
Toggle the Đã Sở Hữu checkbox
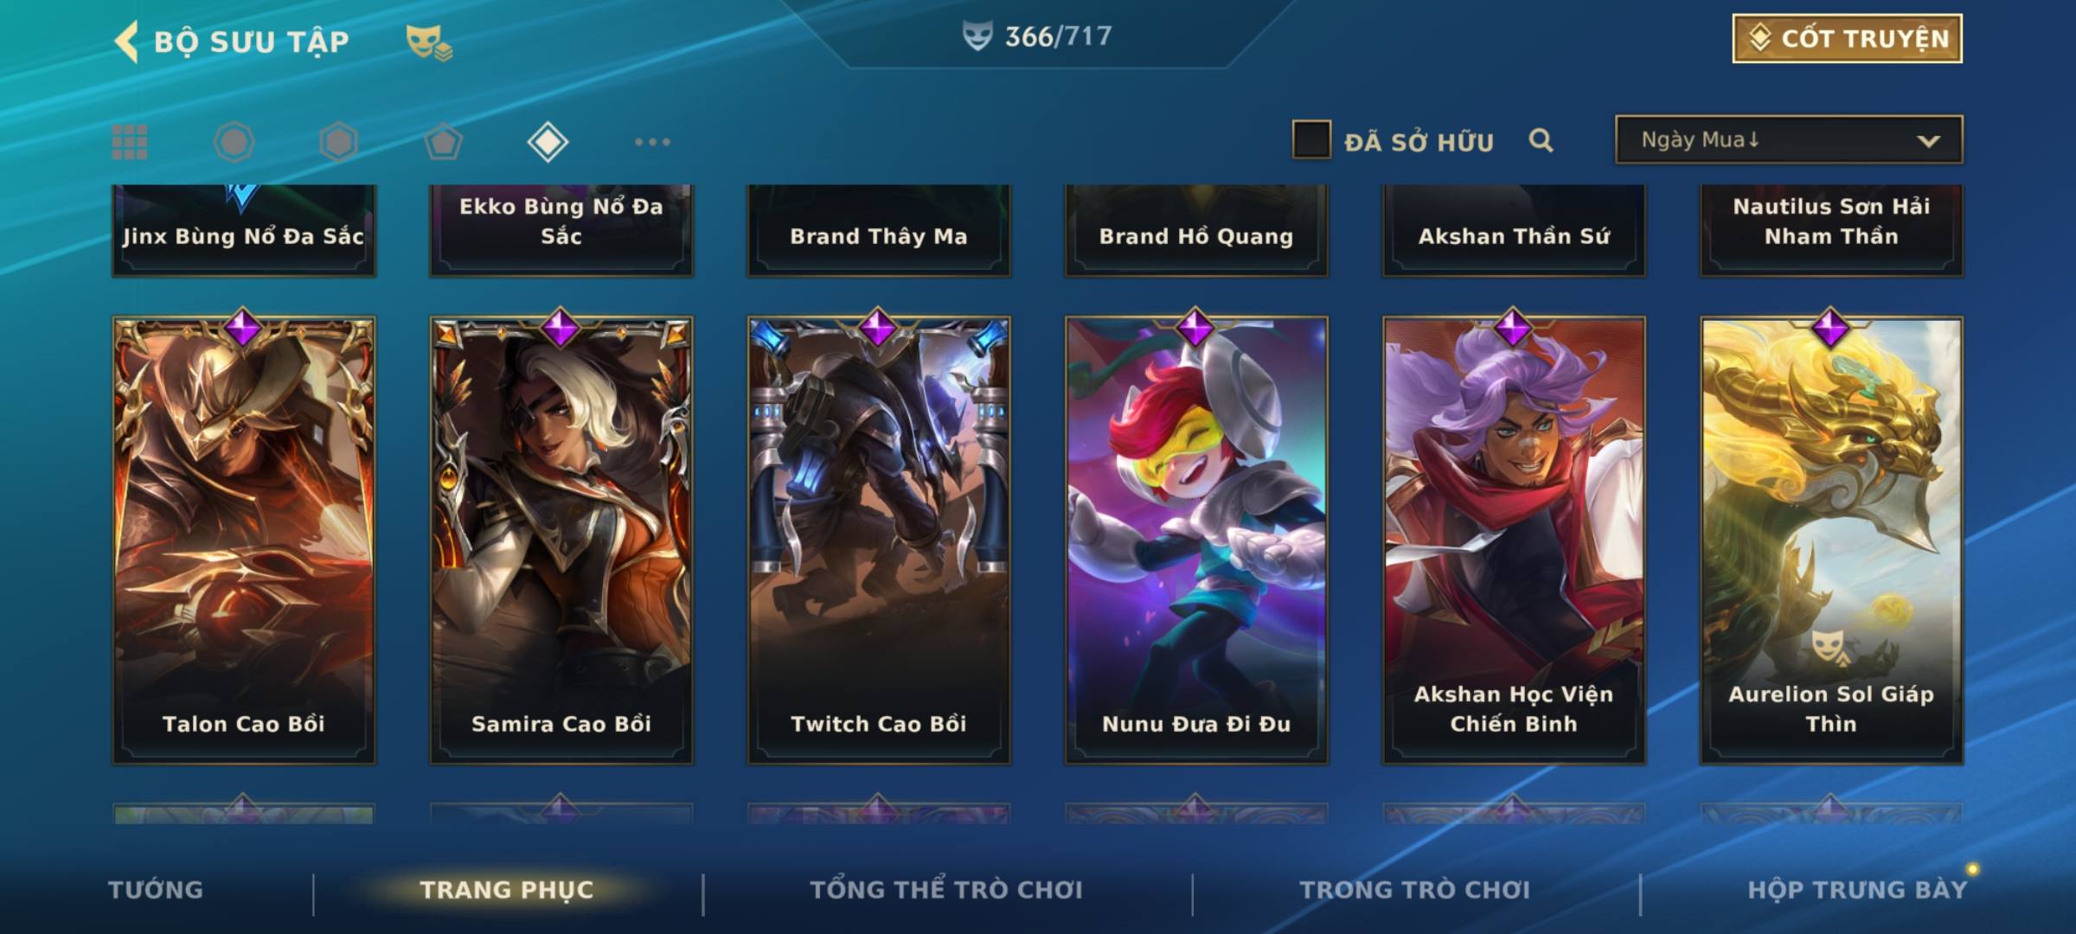coord(1311,139)
